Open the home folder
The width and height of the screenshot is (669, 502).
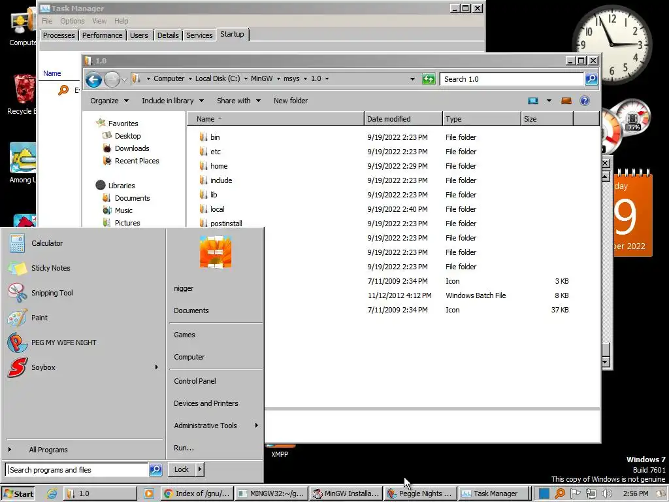[x=218, y=166]
